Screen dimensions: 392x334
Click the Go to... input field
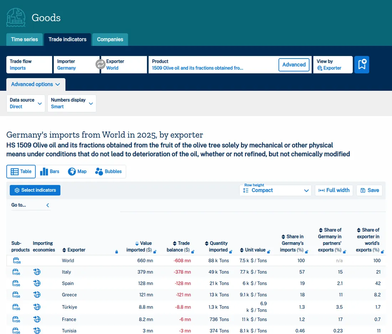click(x=27, y=205)
